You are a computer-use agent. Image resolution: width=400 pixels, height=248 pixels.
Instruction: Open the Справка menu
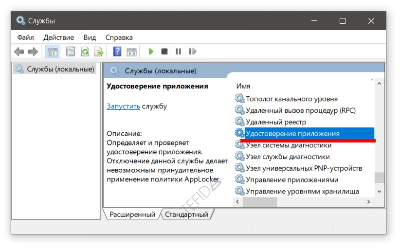(x=119, y=37)
